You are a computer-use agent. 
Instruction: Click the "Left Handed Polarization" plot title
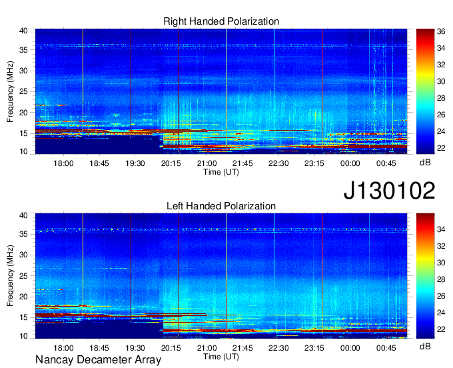point(221,206)
